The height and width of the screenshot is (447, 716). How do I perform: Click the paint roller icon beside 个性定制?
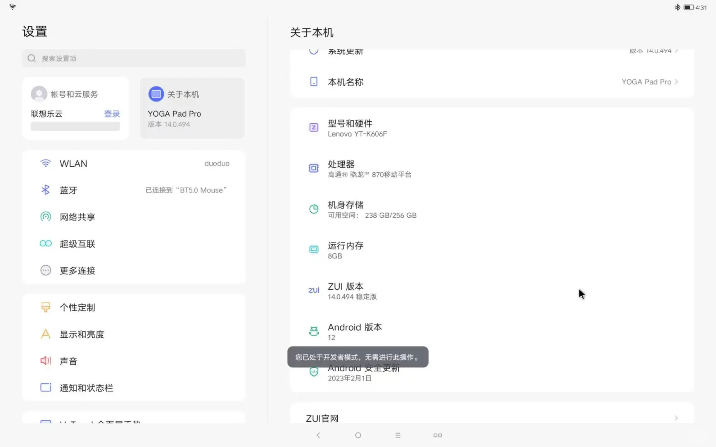tap(46, 307)
